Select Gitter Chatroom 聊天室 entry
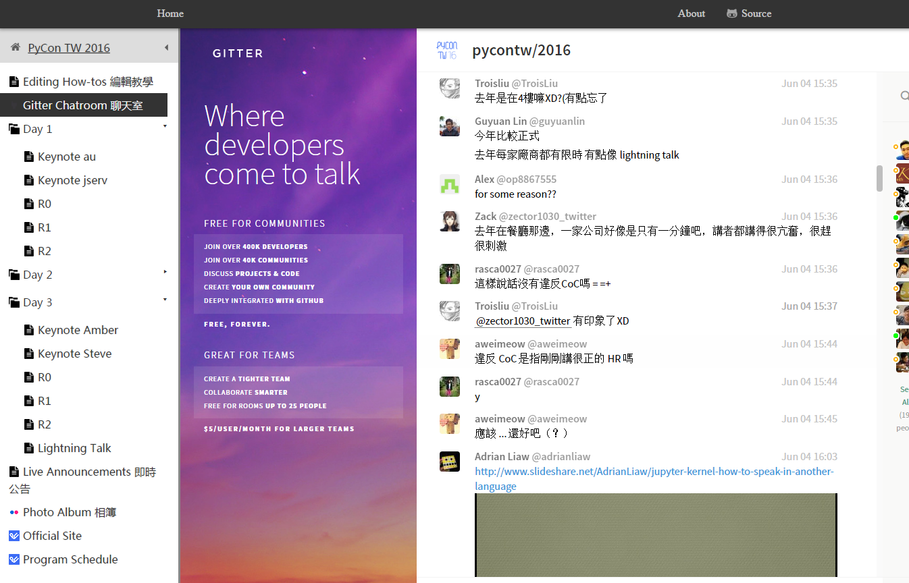The image size is (909, 583). [x=84, y=105]
